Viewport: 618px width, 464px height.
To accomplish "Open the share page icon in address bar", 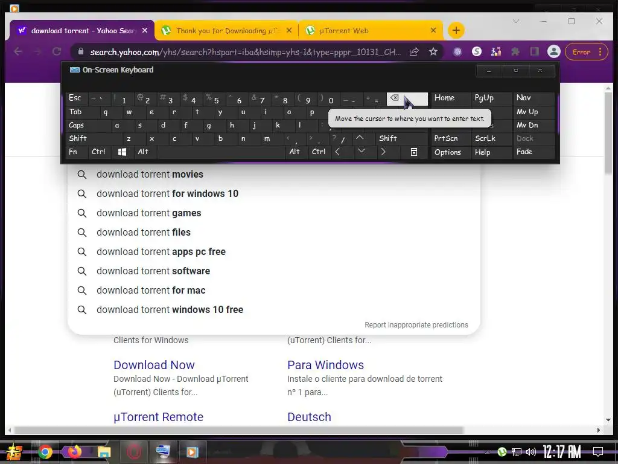I will 414,52.
